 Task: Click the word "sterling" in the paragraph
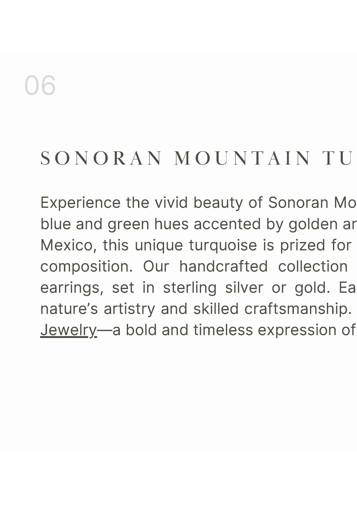click(190, 288)
